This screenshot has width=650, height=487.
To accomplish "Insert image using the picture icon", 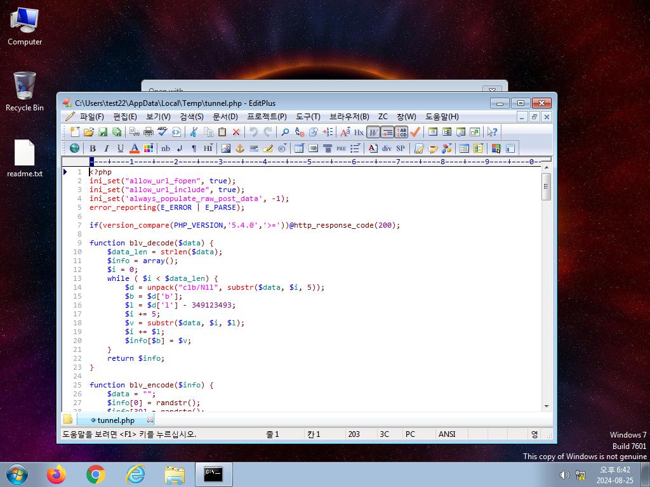I will click(226, 148).
